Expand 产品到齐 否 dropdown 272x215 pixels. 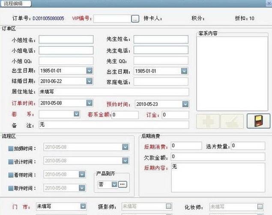[114, 184]
